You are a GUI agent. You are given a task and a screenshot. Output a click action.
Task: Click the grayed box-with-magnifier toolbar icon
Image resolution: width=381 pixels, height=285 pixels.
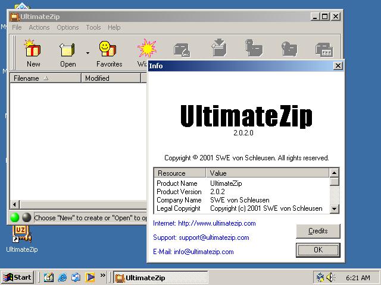coord(289,49)
